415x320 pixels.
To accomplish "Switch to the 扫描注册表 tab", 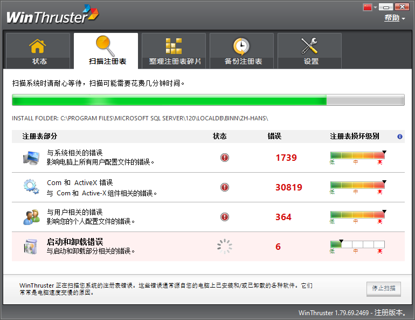I will (x=106, y=51).
